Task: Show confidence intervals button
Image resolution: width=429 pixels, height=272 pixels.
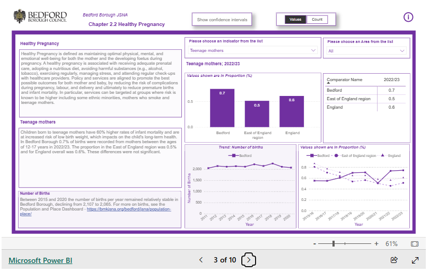Action: tap(222, 20)
